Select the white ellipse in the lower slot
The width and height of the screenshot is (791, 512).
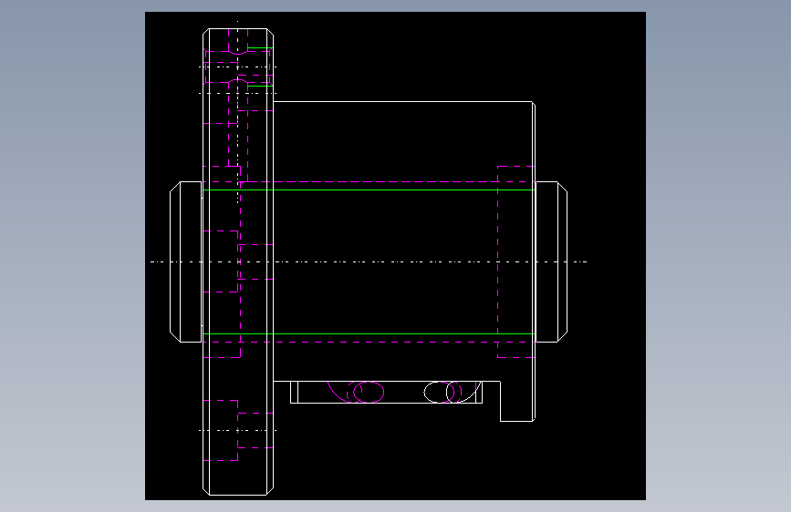[440, 392]
